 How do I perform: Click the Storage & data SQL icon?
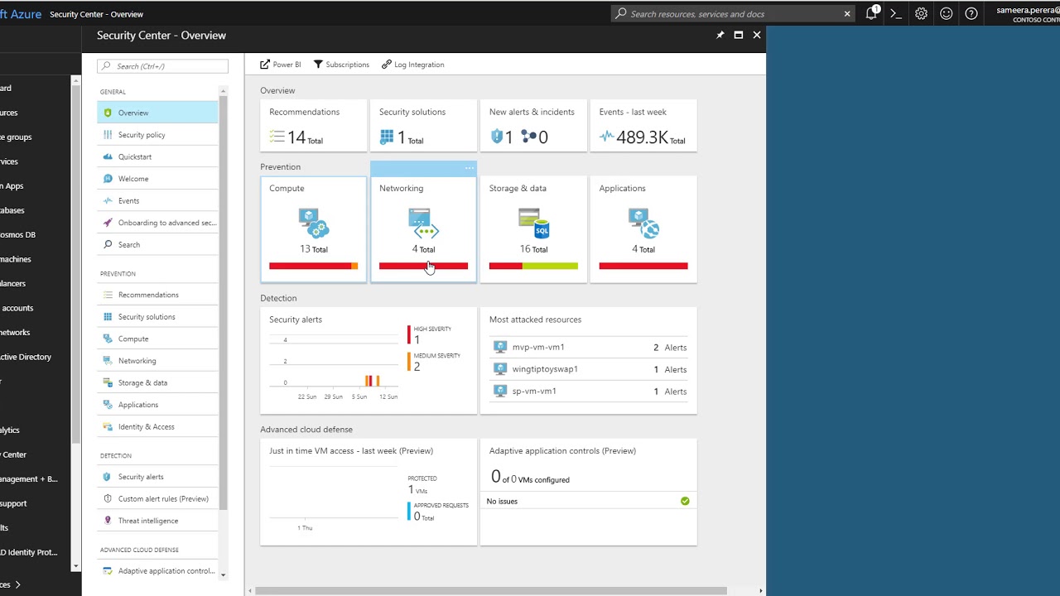click(534, 223)
